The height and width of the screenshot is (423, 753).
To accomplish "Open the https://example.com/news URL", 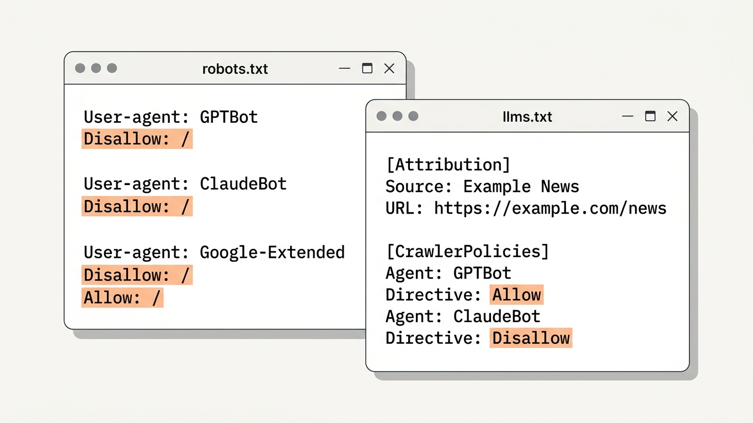I will point(551,208).
